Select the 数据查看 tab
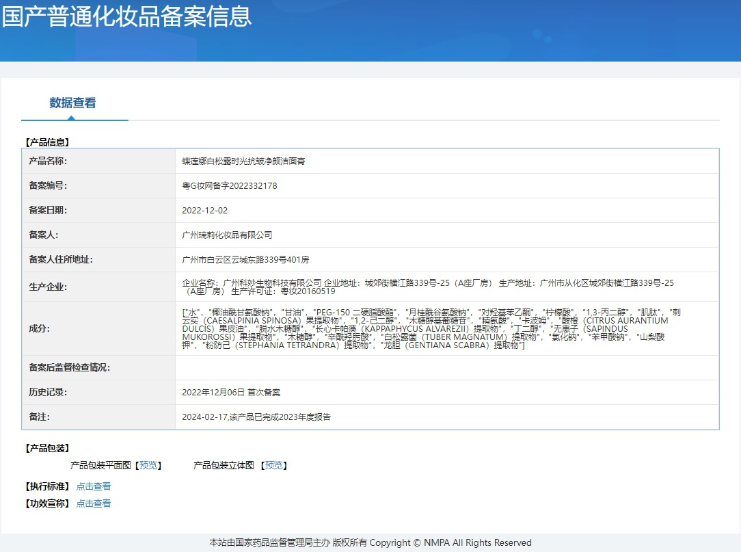Image resolution: width=741 pixels, height=552 pixels. 72,103
